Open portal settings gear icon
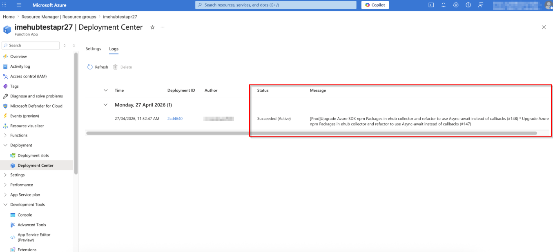The width and height of the screenshot is (553, 252). tap(456, 5)
